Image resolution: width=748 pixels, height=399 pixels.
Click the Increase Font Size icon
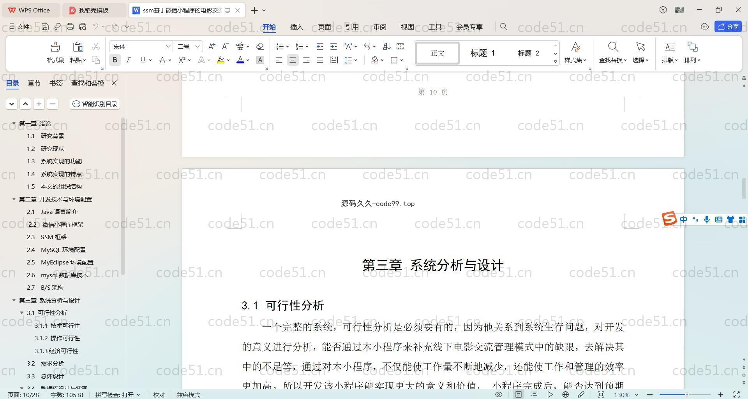(x=212, y=46)
